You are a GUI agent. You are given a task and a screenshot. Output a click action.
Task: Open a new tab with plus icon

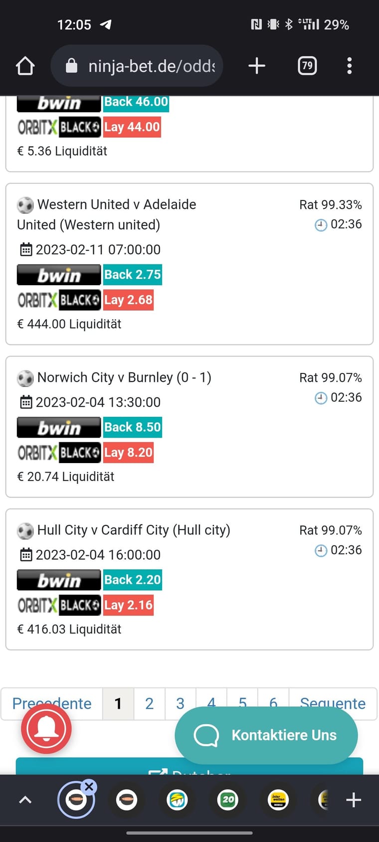coord(257,66)
